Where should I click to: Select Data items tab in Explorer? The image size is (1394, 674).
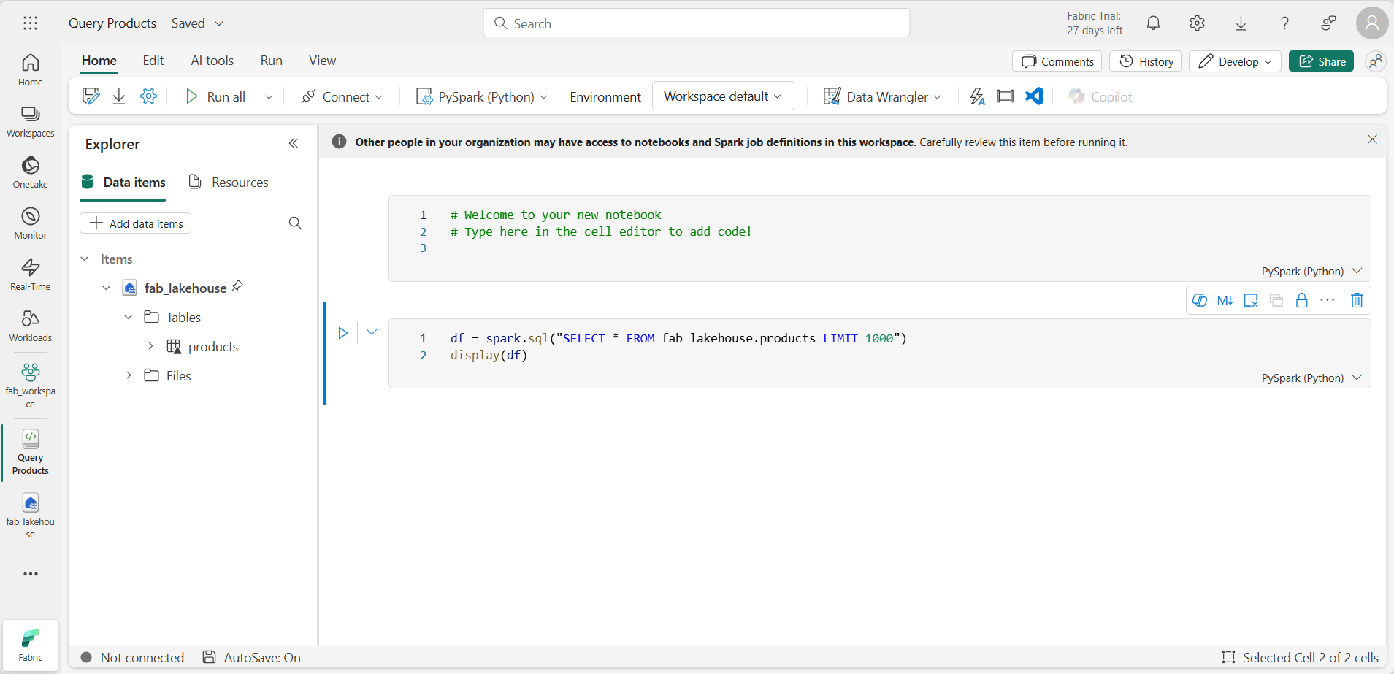123,182
